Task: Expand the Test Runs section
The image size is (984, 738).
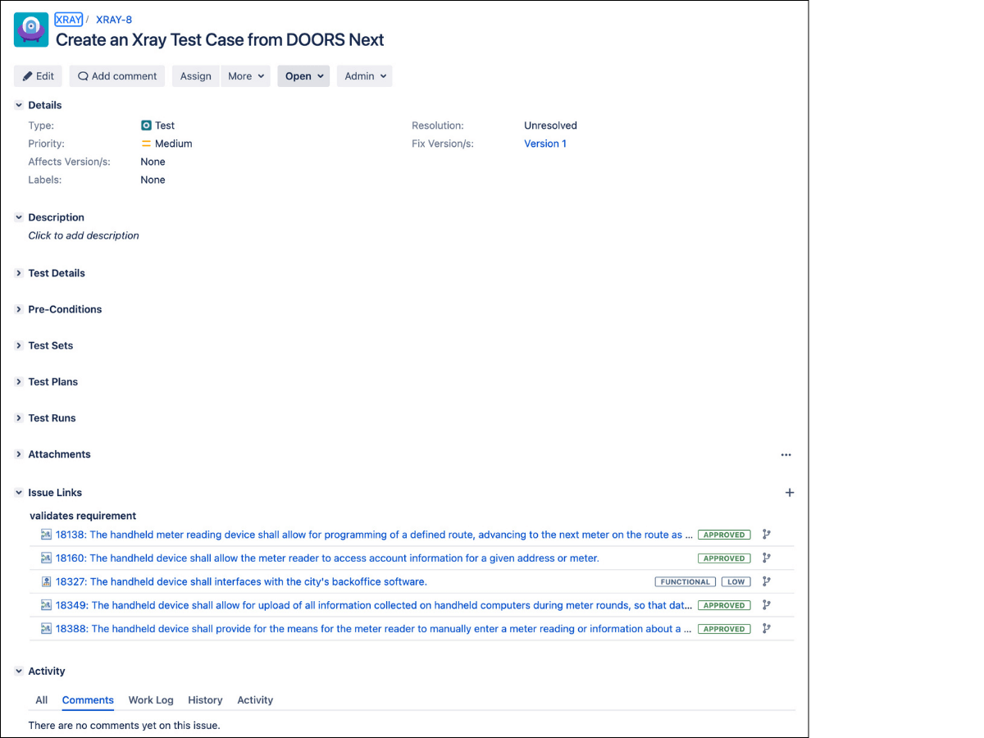Action: 19,417
